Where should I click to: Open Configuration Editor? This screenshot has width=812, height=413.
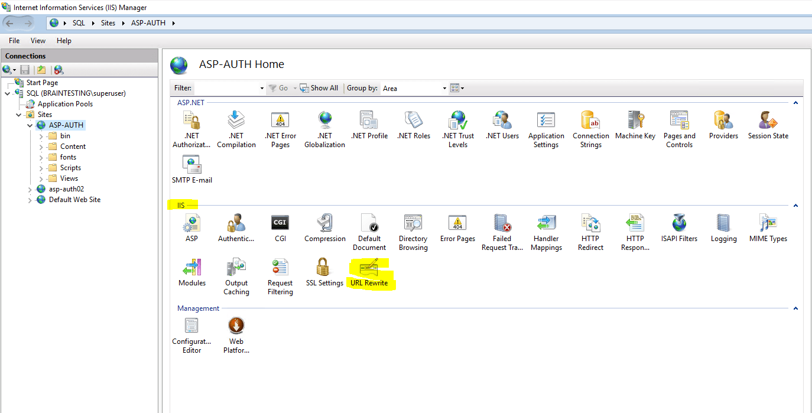[191, 335]
